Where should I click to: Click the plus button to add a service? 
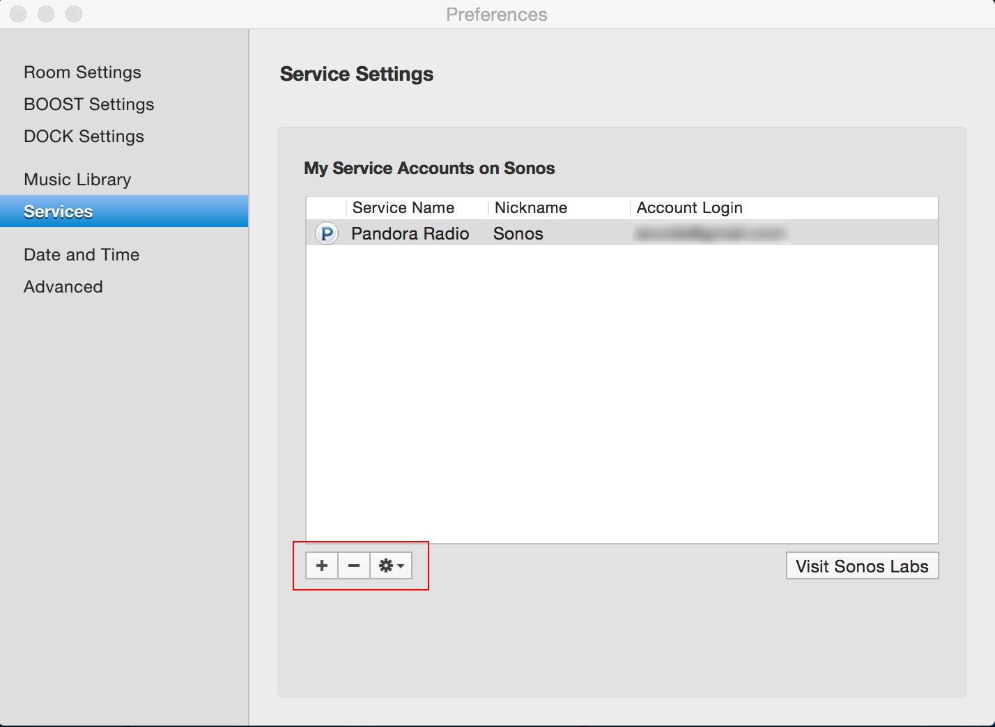322,565
